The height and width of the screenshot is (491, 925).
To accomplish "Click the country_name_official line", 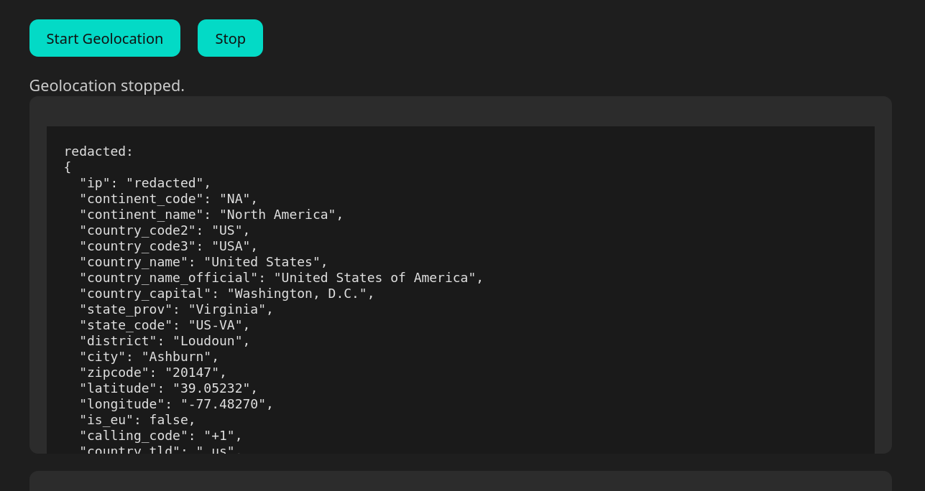I will coord(281,277).
